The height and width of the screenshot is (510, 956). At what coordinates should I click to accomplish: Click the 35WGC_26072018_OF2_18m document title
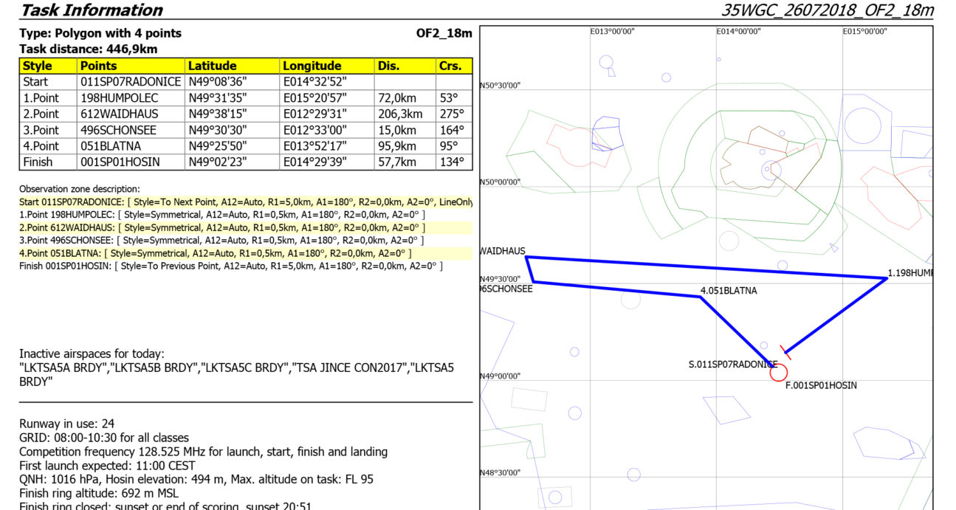pyautogui.click(x=827, y=10)
